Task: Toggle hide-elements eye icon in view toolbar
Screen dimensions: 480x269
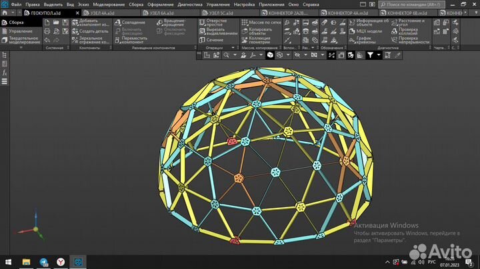Action: tap(297, 55)
